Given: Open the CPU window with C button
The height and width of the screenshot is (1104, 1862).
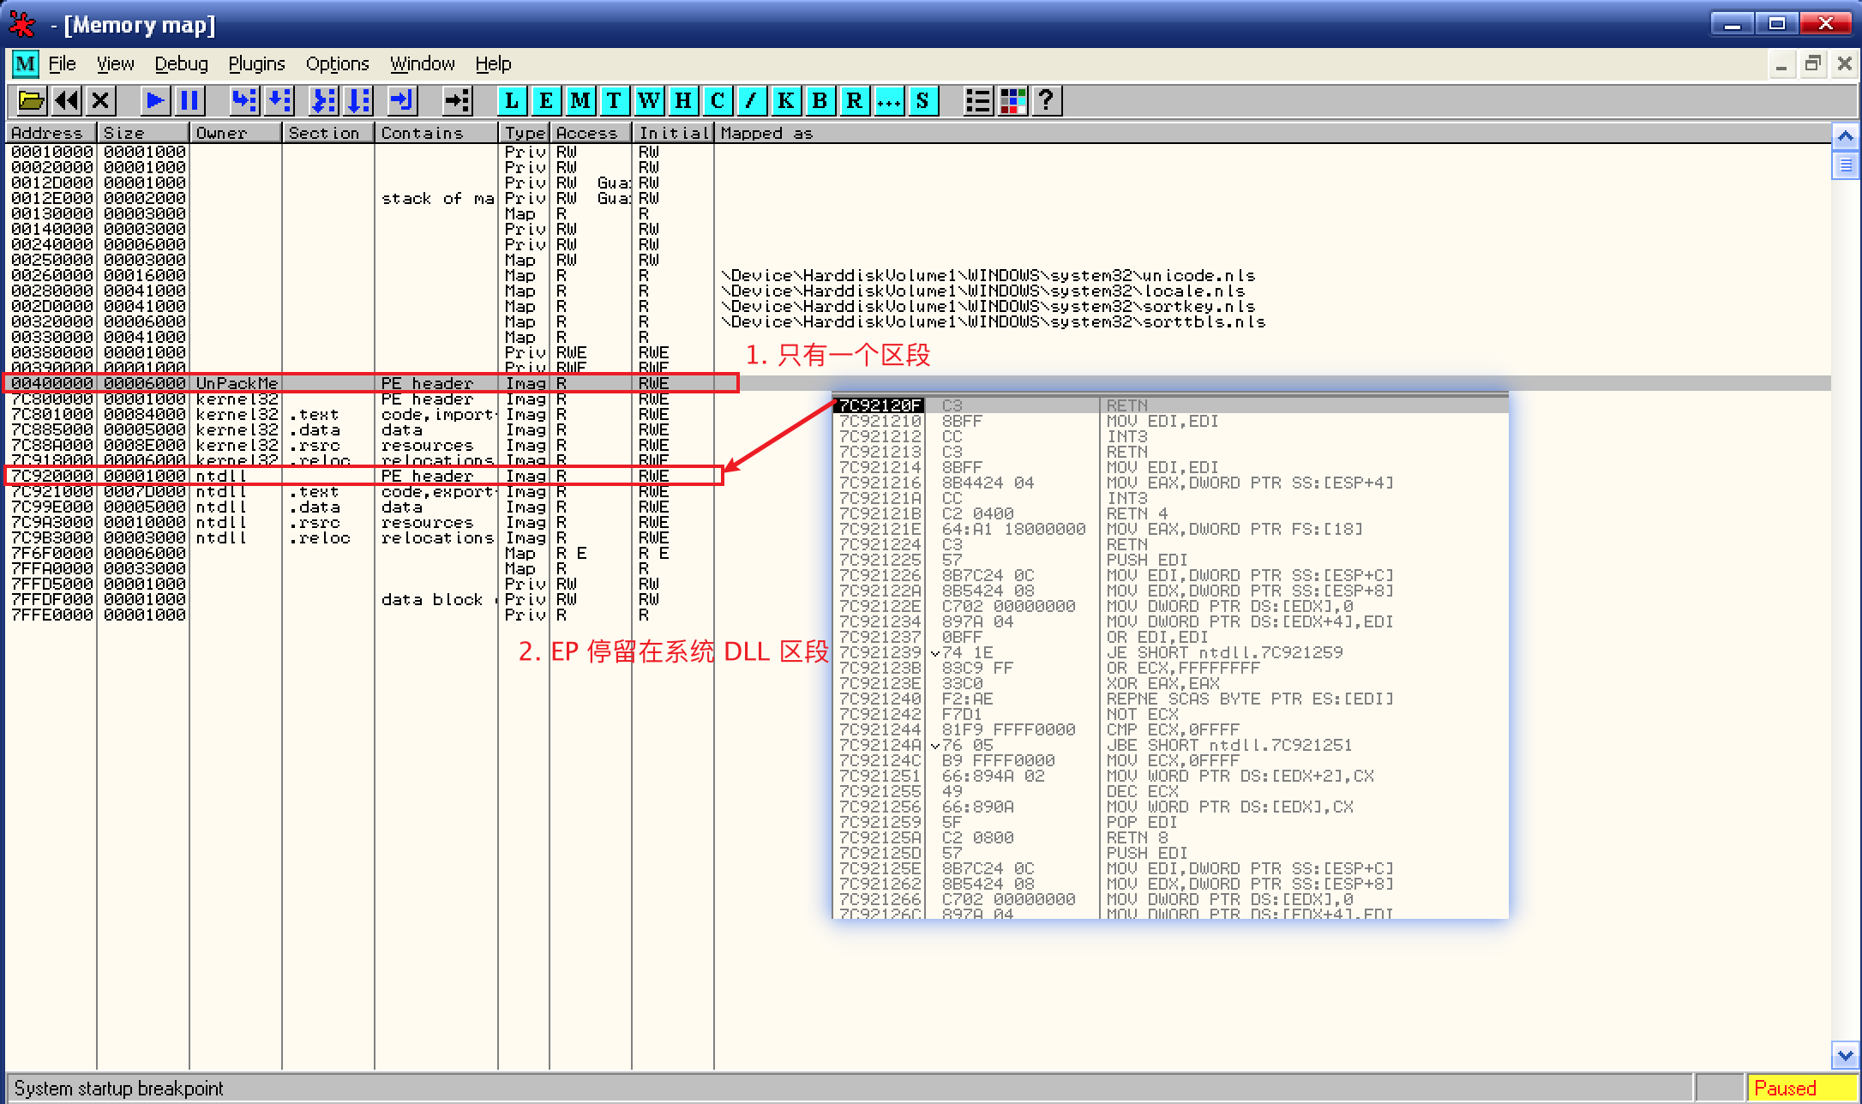Looking at the screenshot, I should pos(718,101).
